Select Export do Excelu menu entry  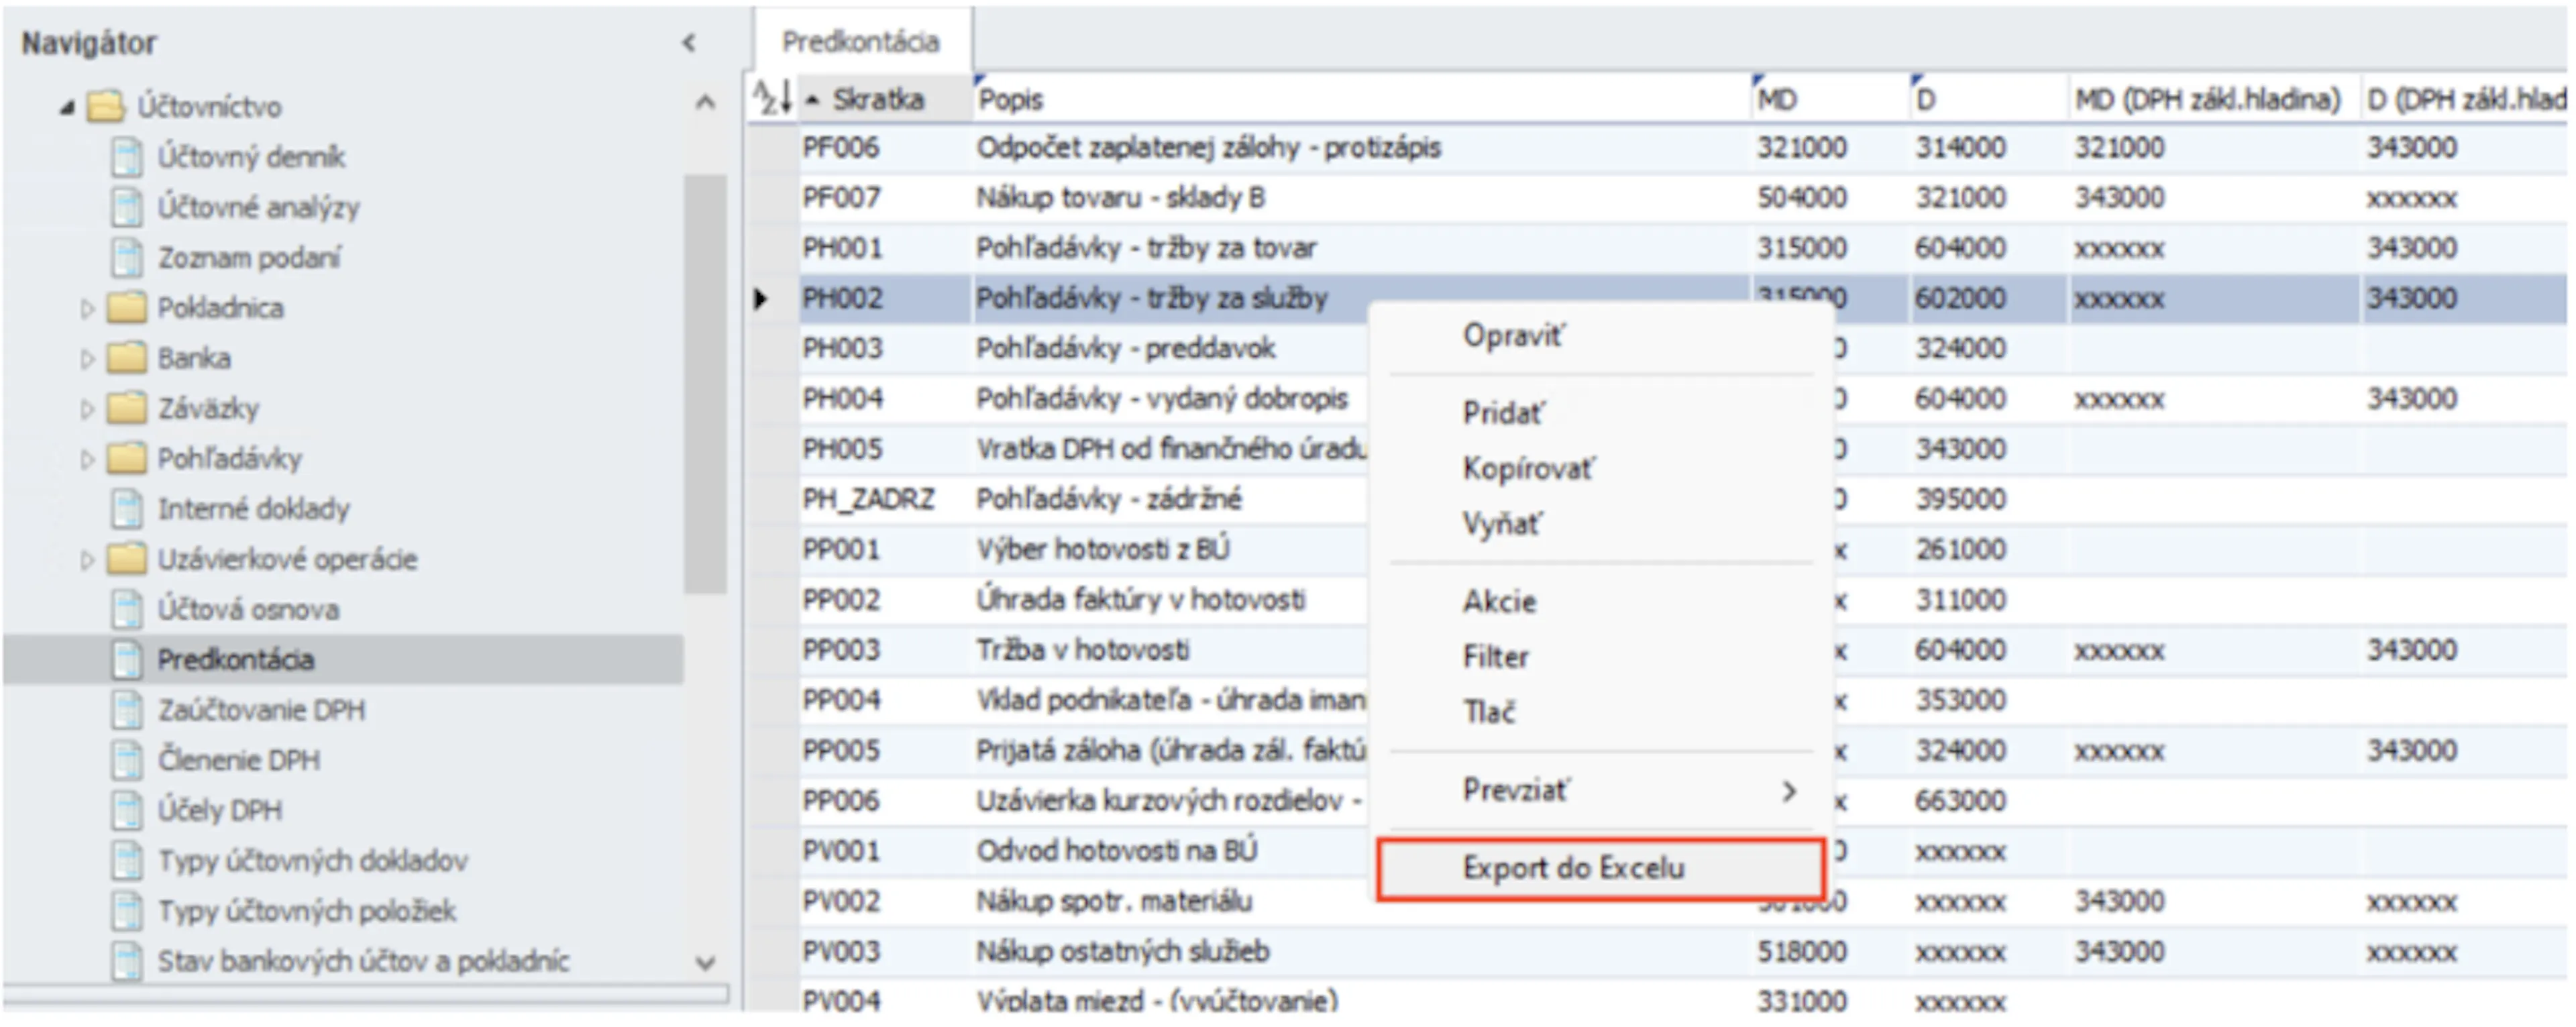1600,868
